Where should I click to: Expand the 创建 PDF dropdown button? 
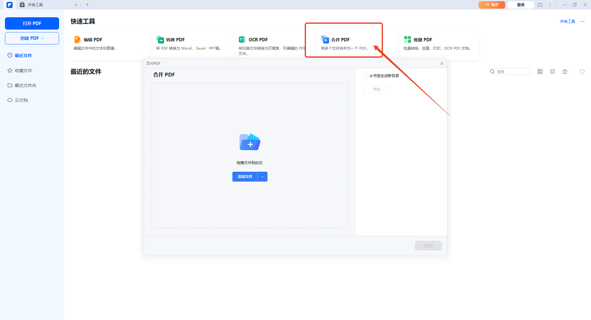pos(32,38)
